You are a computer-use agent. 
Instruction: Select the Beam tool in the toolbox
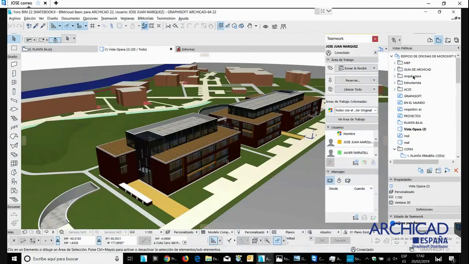[x=14, y=100]
